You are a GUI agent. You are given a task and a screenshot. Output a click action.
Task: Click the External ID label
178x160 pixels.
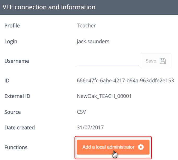pos(17,96)
